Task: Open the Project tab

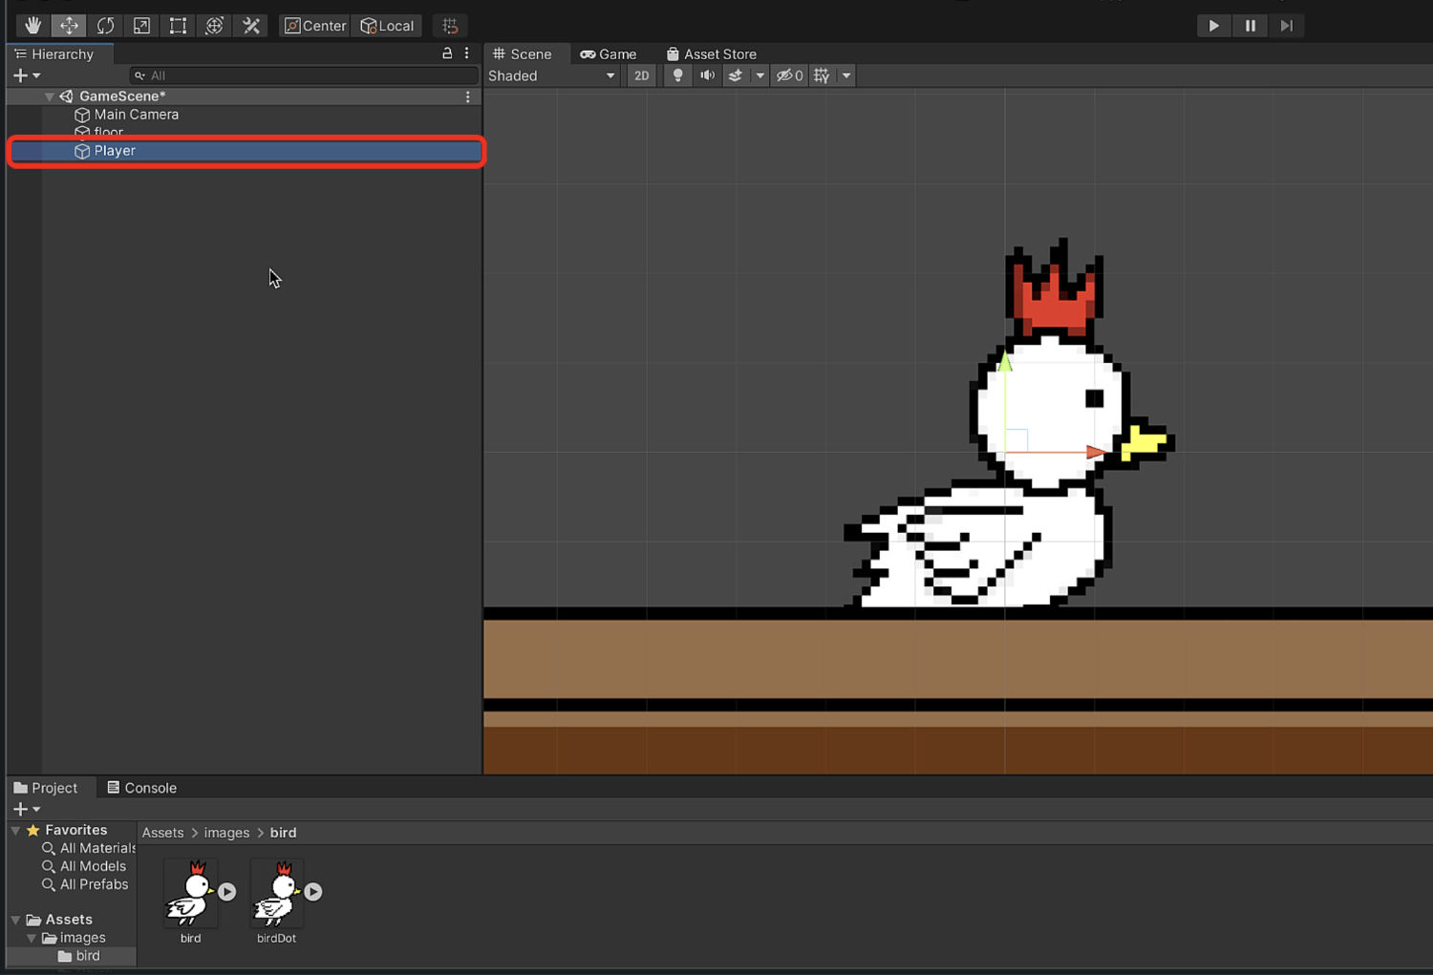Action: click(46, 788)
